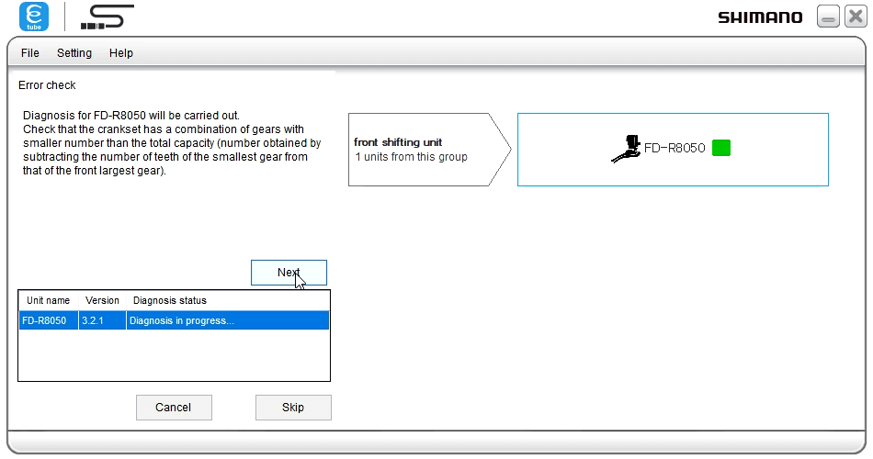Open the File menu

30,53
